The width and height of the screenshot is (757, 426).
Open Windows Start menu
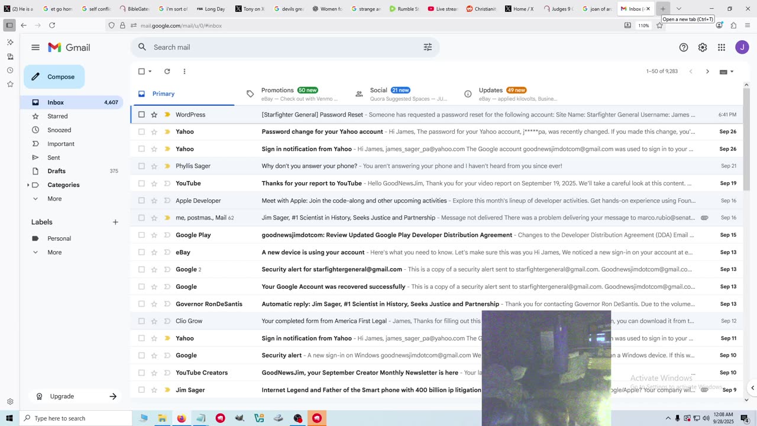click(9, 418)
